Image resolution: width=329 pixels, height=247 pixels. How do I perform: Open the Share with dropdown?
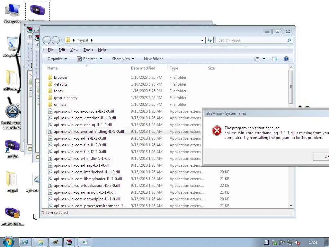123,59
